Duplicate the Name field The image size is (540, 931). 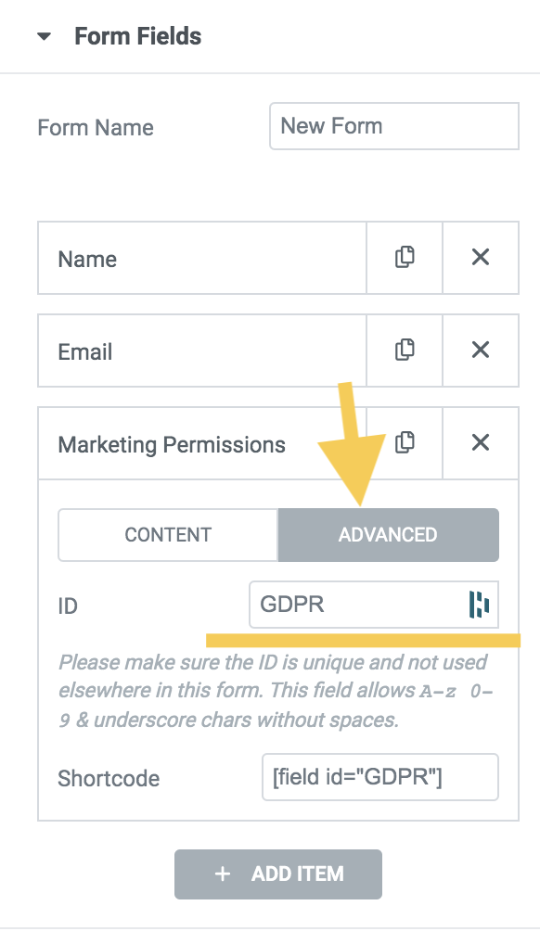click(x=405, y=258)
